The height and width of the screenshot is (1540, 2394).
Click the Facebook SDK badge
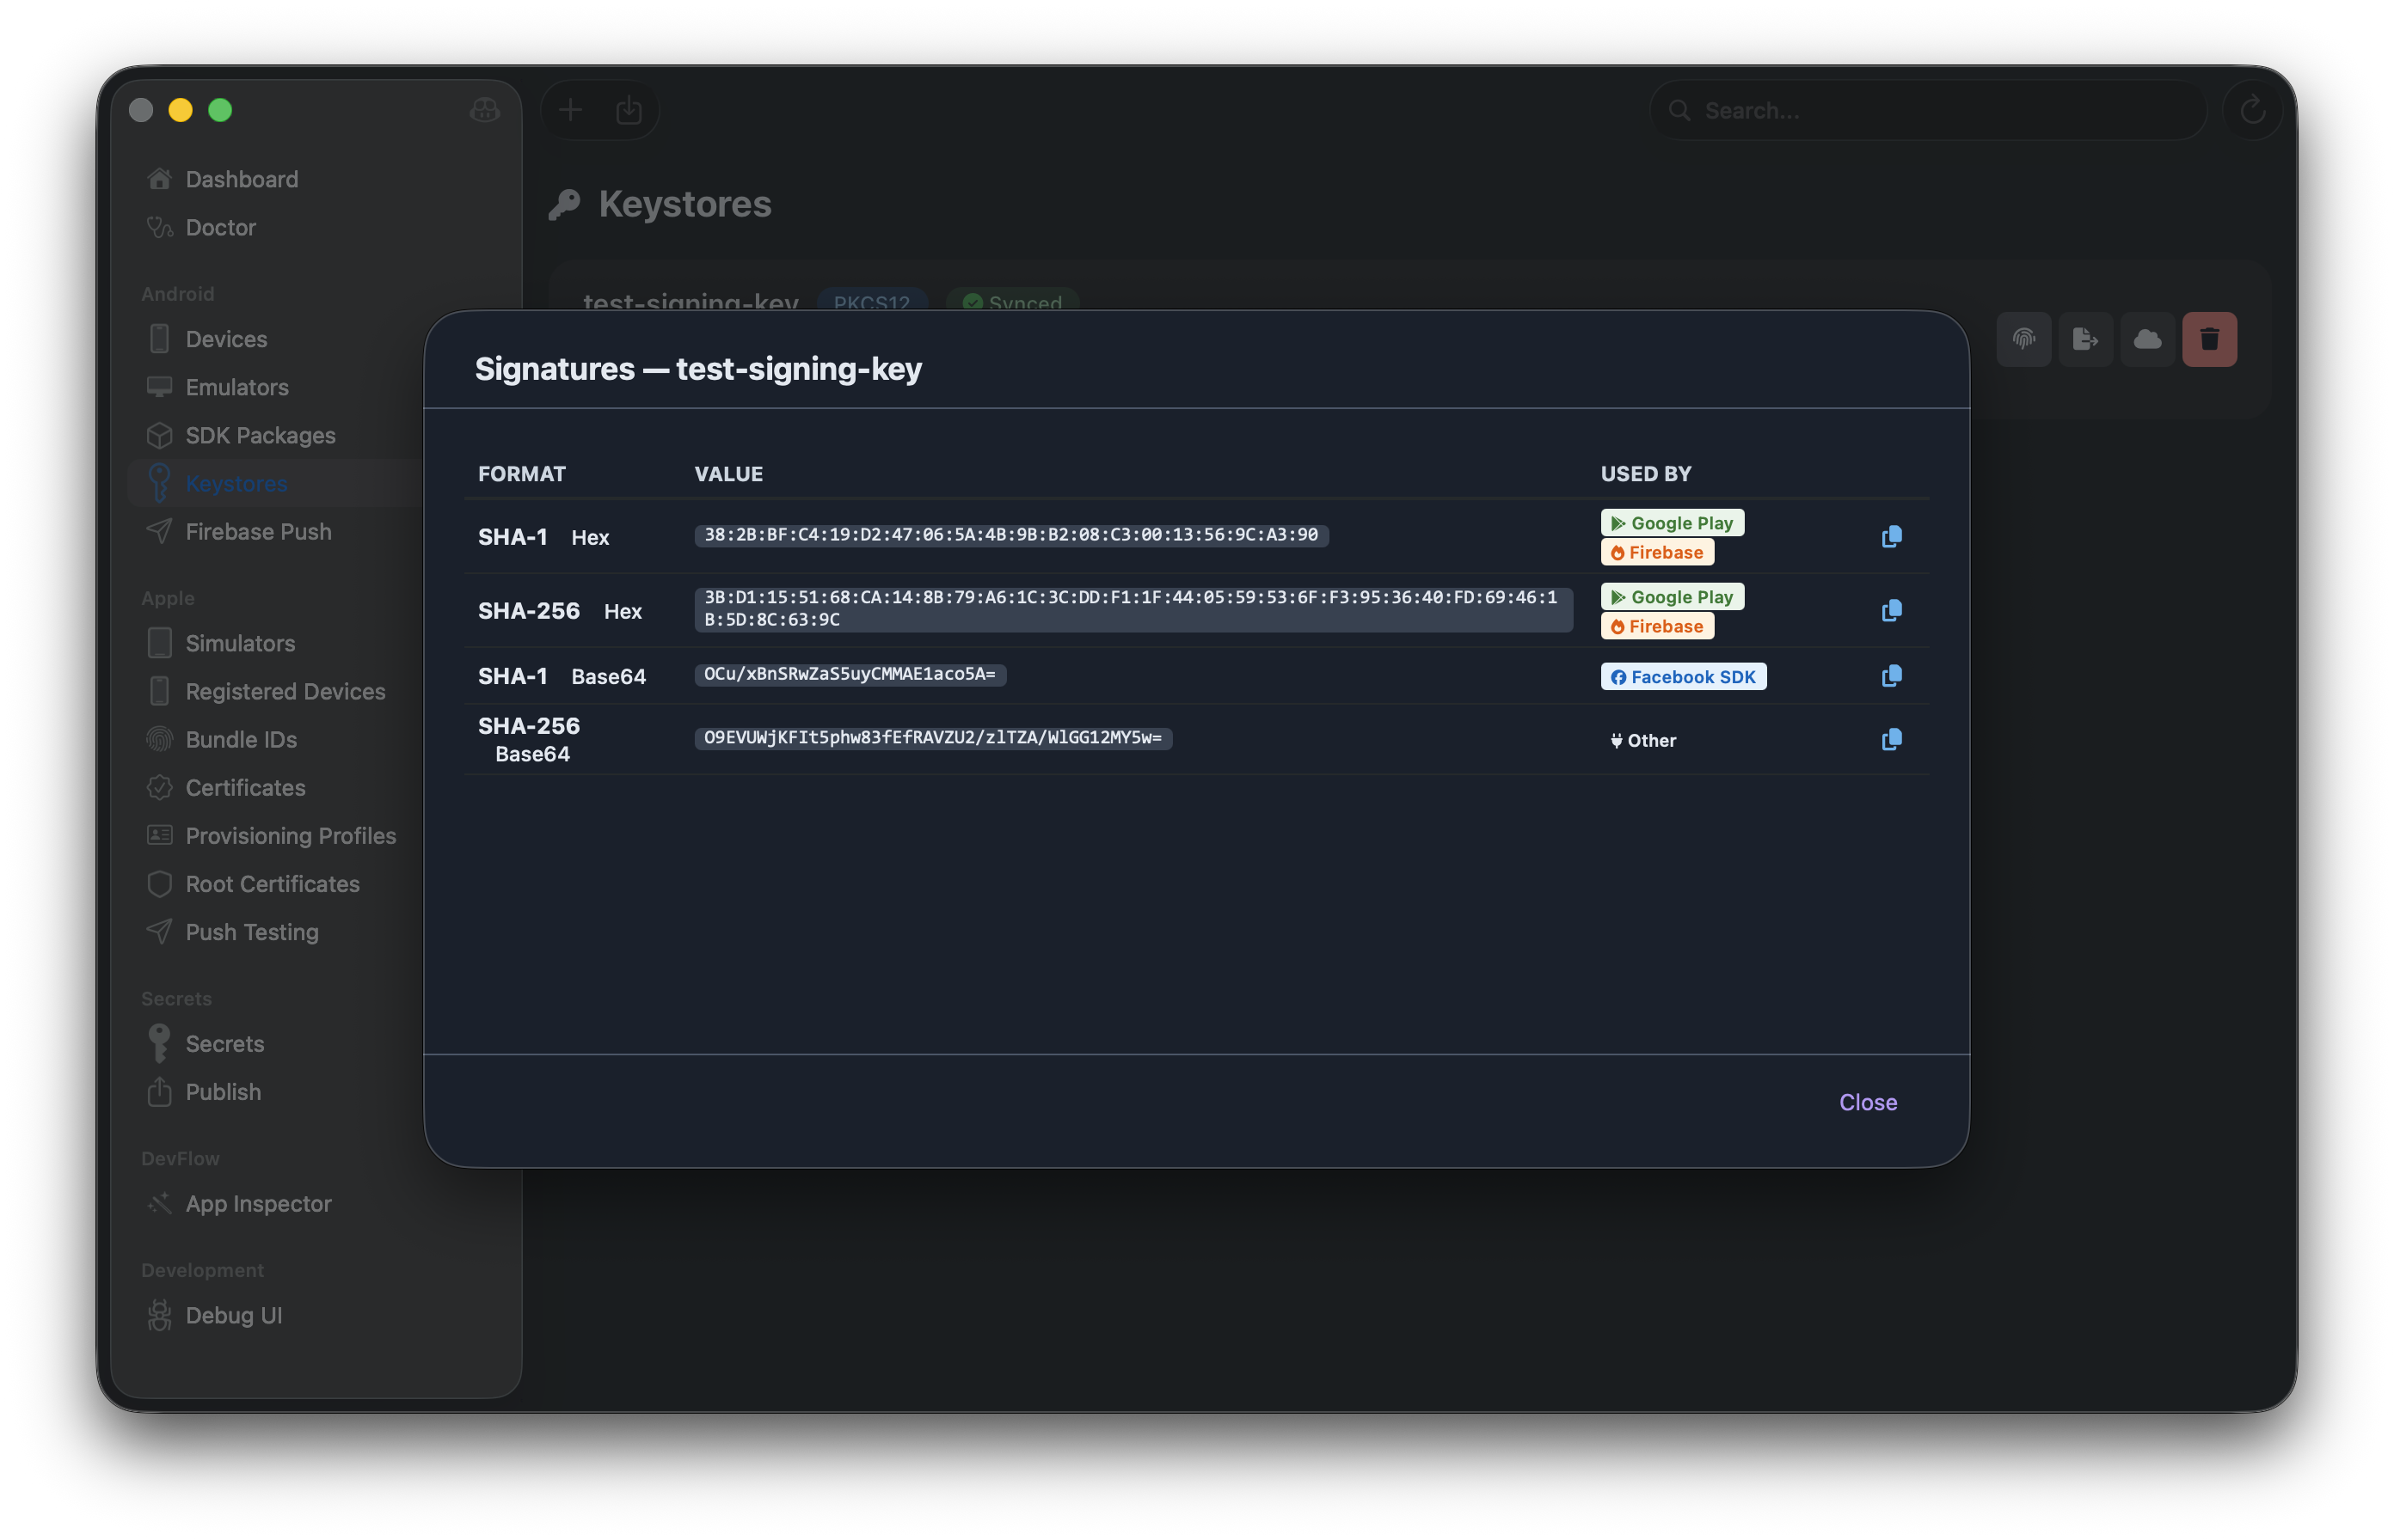(1683, 677)
